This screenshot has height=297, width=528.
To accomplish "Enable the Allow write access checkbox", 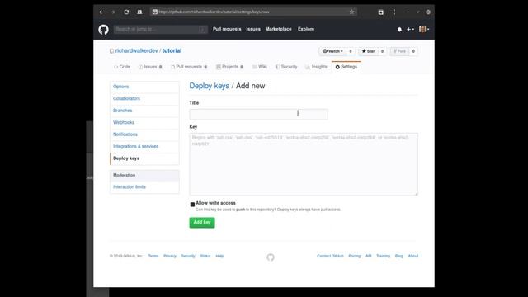I will point(192,204).
